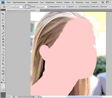Expand the Непрозрачность opacity slider arrow
The image size is (112, 98).
(x=67, y=7)
